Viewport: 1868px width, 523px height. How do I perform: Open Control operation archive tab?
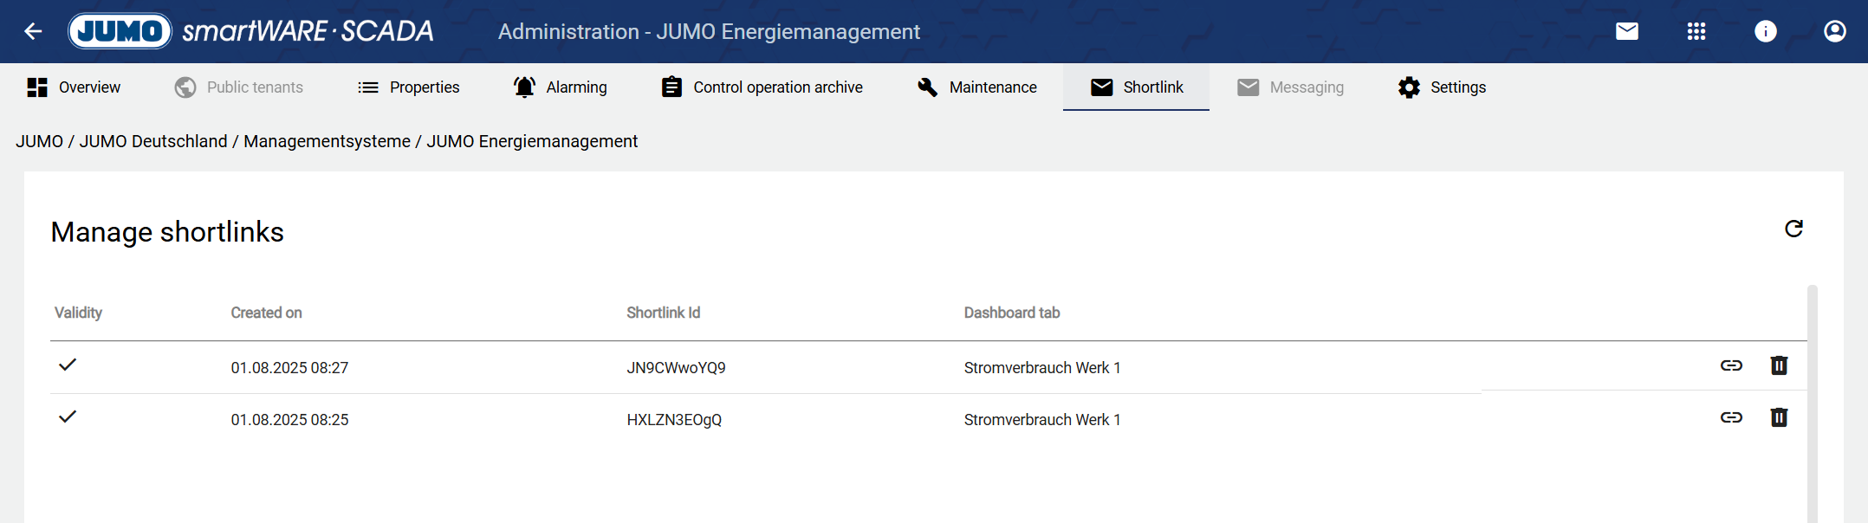(x=762, y=87)
